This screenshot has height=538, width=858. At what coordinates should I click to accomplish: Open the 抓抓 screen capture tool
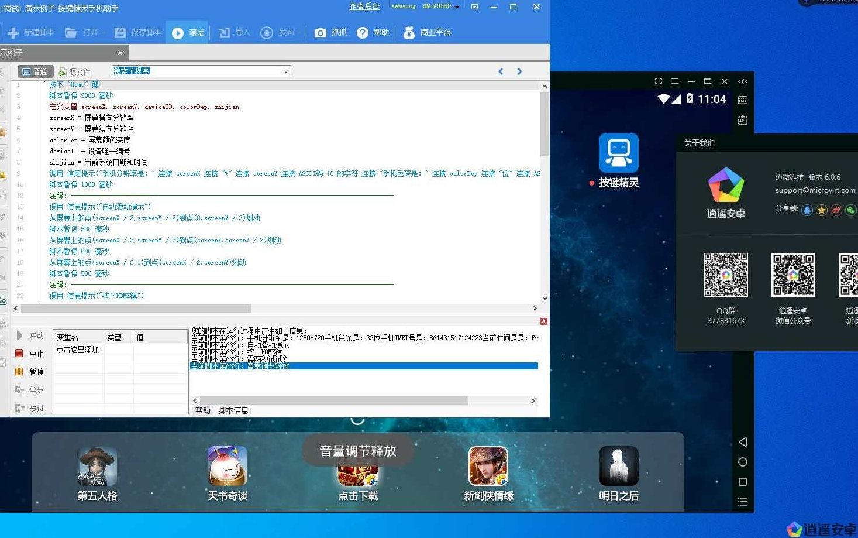tap(330, 32)
